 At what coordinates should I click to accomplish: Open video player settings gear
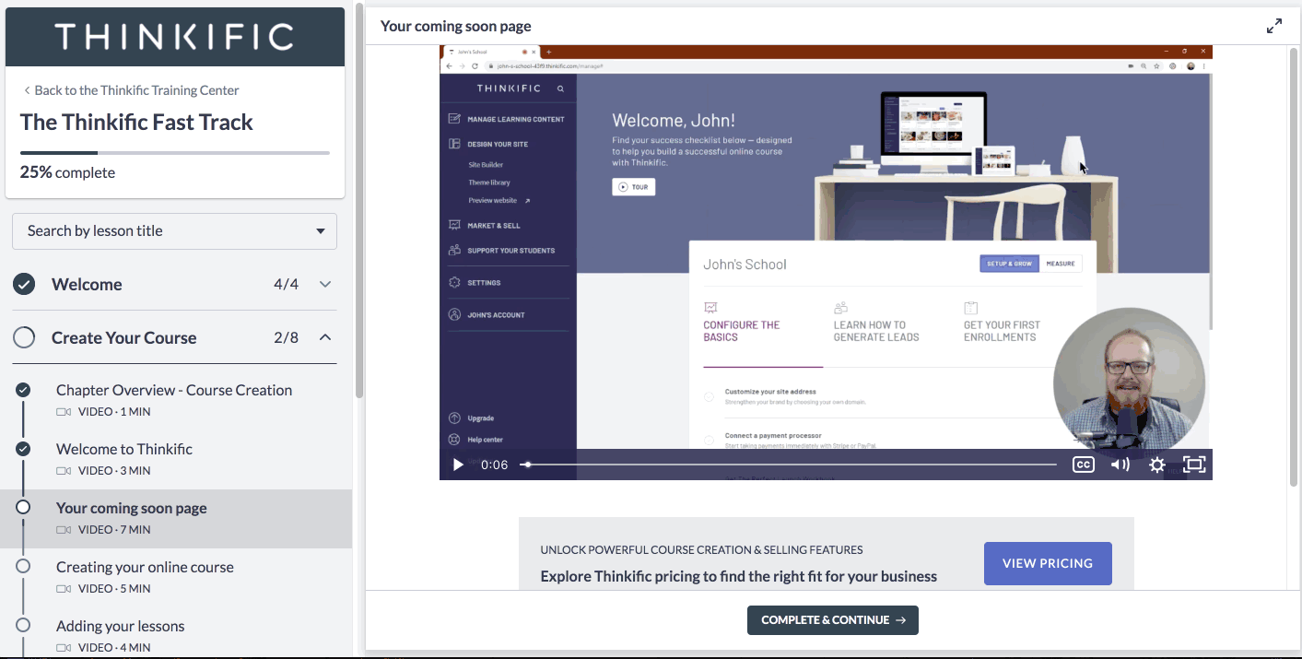(x=1157, y=465)
